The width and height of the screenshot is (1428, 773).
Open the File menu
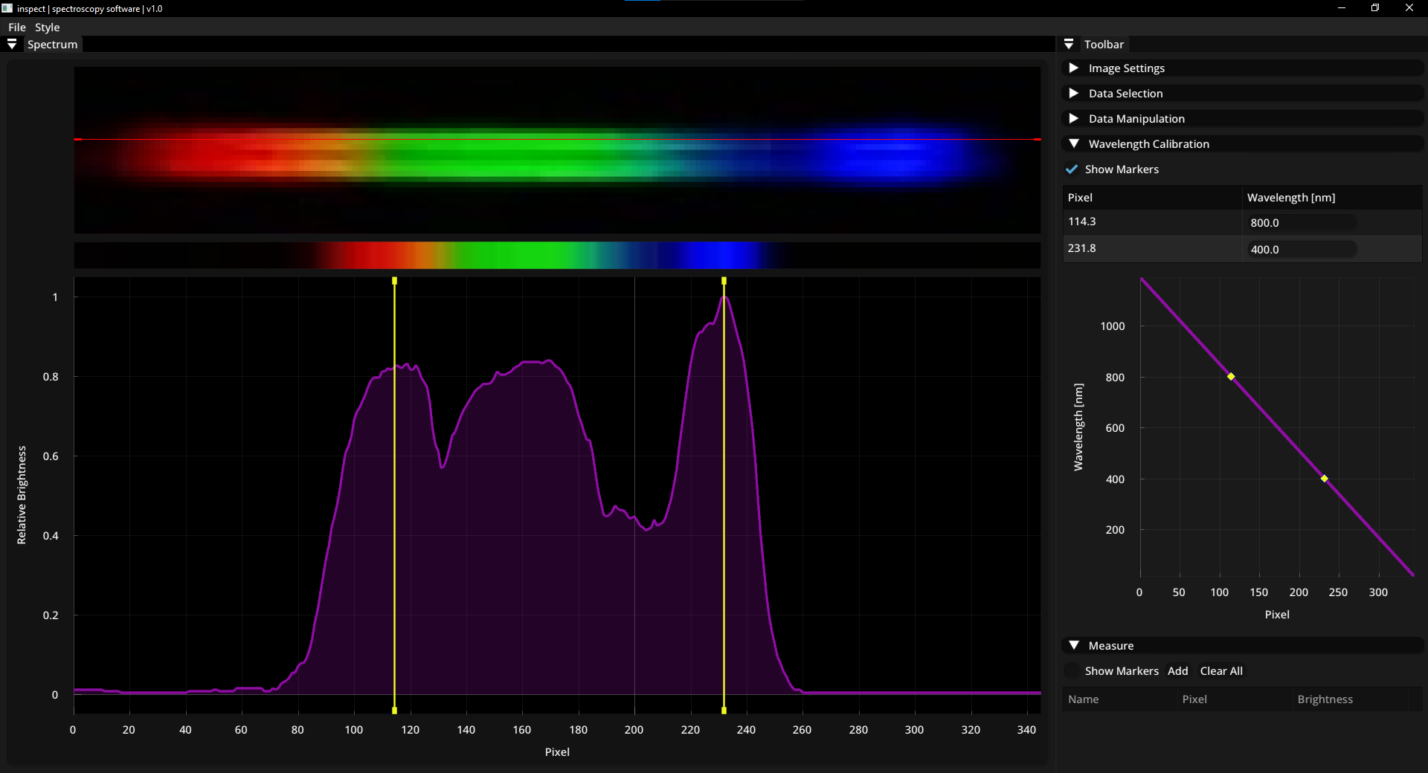click(17, 28)
